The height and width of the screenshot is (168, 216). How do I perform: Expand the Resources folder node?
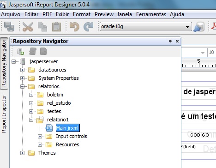(40, 145)
